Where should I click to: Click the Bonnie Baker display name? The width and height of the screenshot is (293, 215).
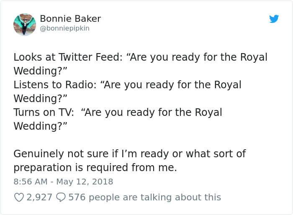[x=70, y=18]
